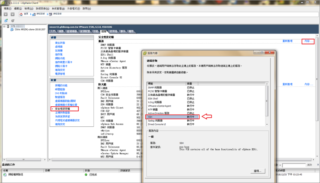The image size is (320, 183).
Task: Select 安全性設定檔 in software list
Action: click(x=62, y=109)
